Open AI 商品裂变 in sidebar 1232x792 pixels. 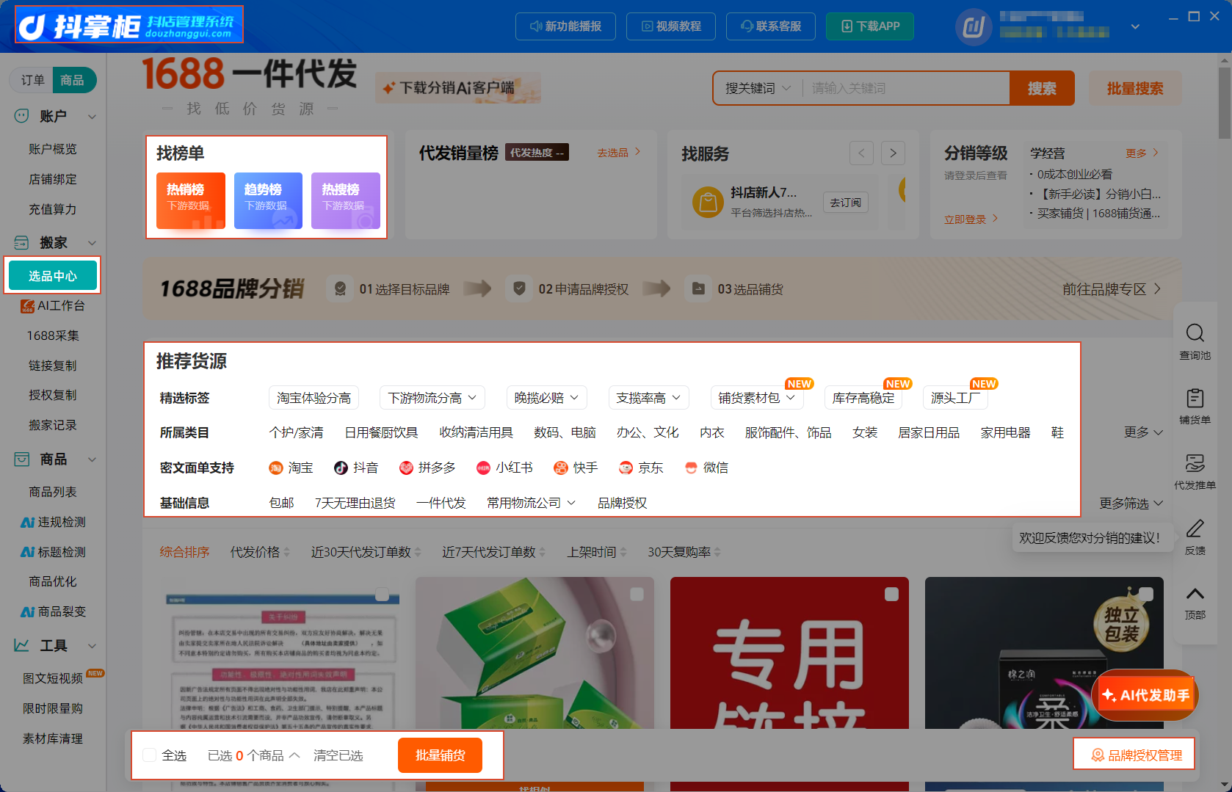53,611
